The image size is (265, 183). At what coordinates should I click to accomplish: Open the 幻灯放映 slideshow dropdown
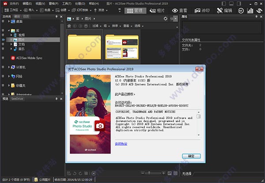click(81, 10)
